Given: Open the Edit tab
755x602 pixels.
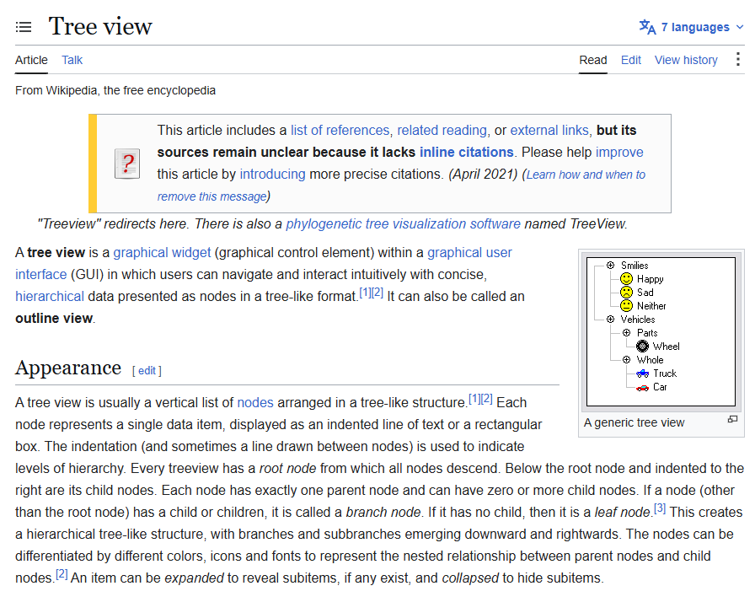Looking at the screenshot, I should 631,60.
